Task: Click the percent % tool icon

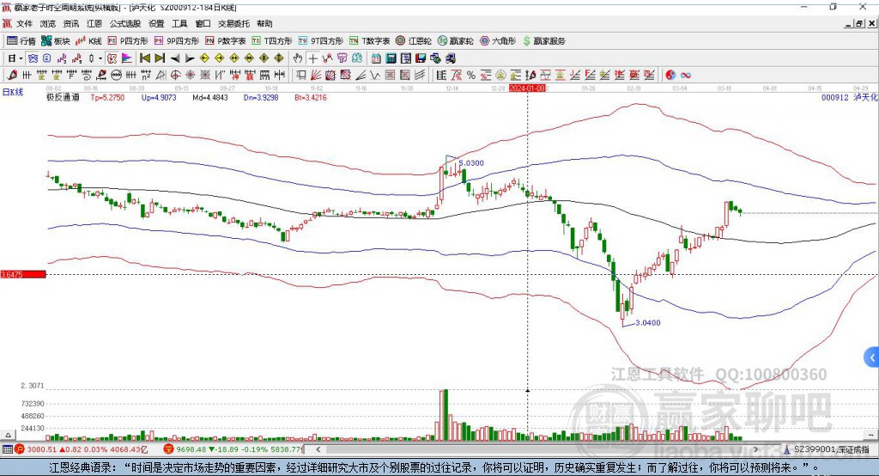Action: coord(471,75)
